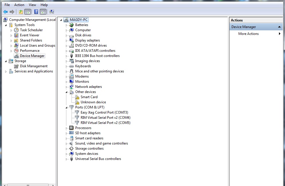The image size is (285, 186).
Task: Click the Forward arrow toolbar icon
Action: point(12,12)
